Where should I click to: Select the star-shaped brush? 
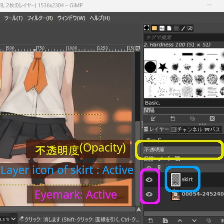[162, 67]
